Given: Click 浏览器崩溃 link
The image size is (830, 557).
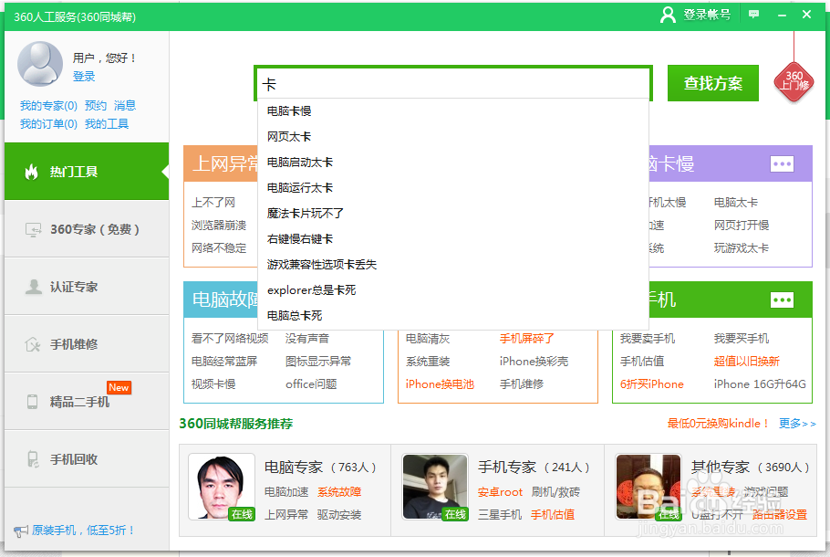Looking at the screenshot, I should 219,226.
